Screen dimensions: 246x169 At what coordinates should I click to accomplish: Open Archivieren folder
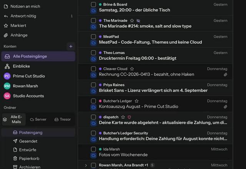click(x=38, y=167)
